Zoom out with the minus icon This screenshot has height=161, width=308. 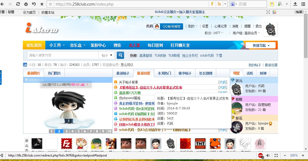click(x=285, y=155)
